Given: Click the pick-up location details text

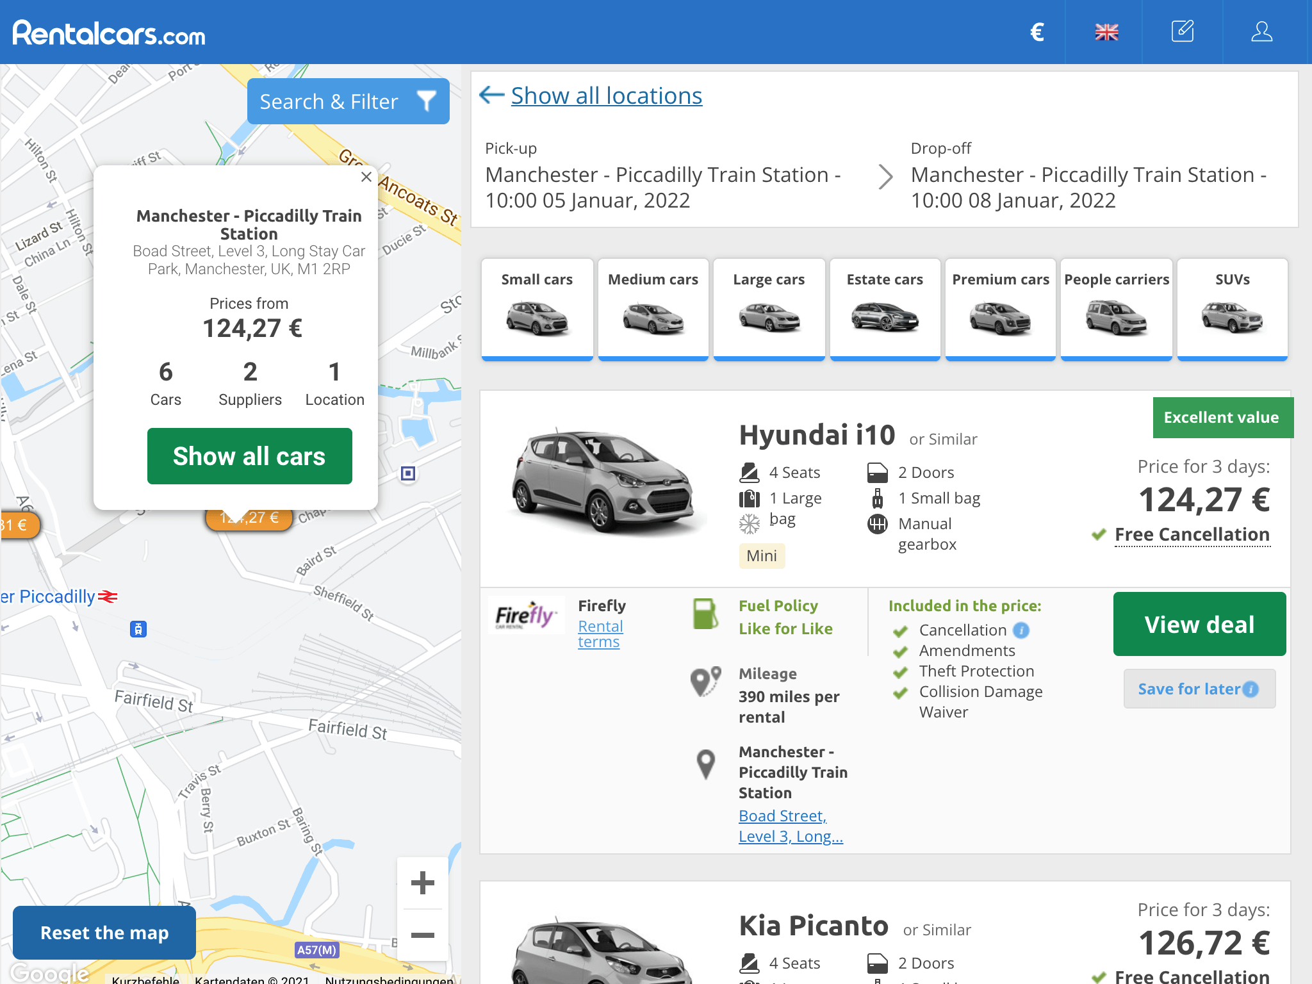Looking at the screenshot, I should coord(663,187).
